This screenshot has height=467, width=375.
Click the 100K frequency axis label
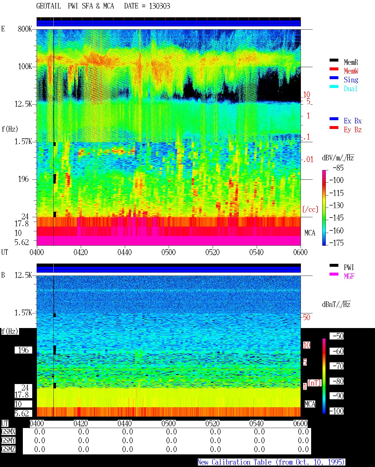click(25, 67)
